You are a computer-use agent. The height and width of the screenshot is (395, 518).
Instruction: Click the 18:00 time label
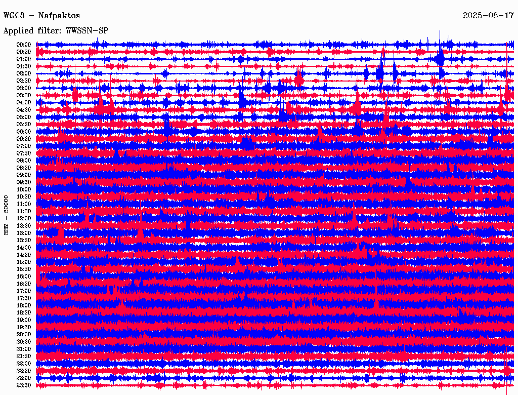(x=24, y=306)
